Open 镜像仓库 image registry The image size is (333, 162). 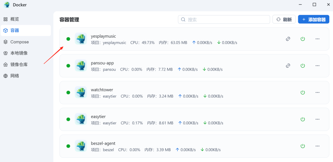pyautogui.click(x=26, y=64)
